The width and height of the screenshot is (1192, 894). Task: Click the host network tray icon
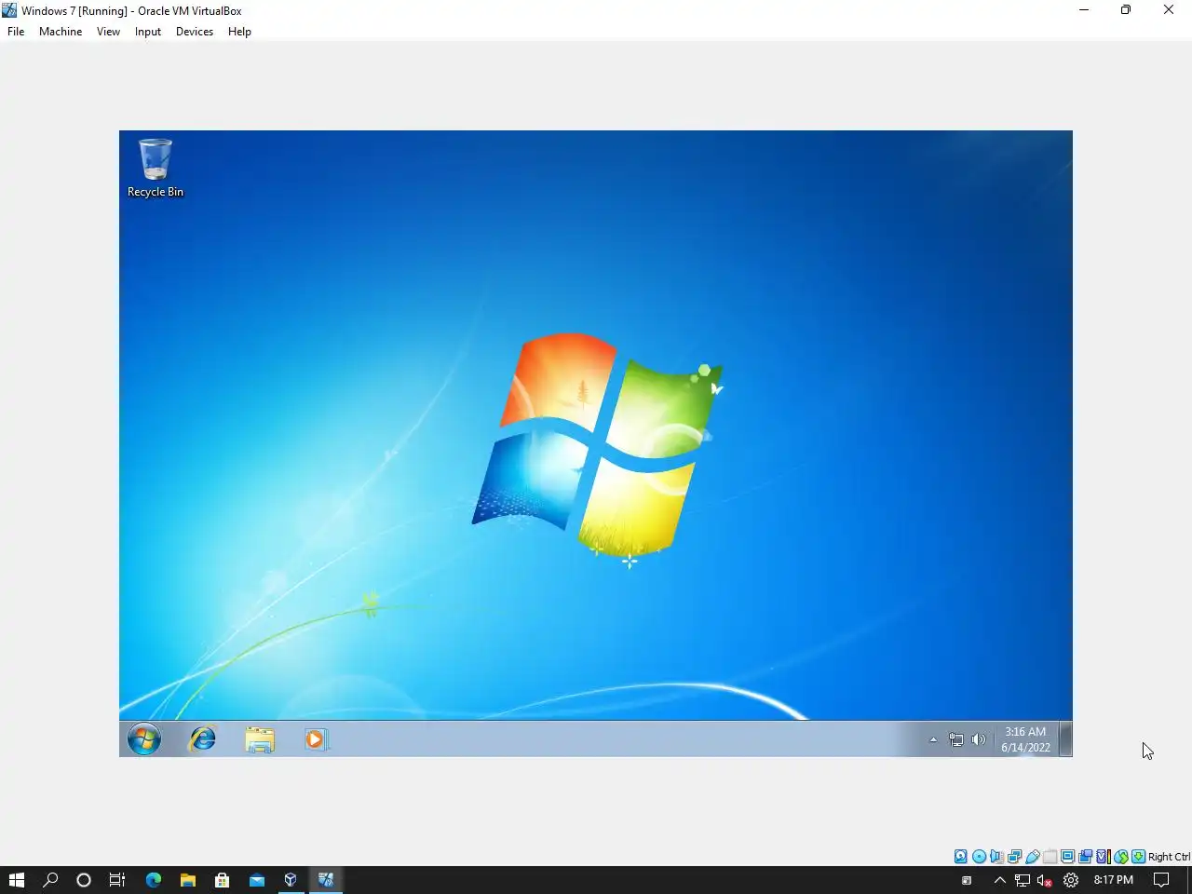coord(1022,880)
